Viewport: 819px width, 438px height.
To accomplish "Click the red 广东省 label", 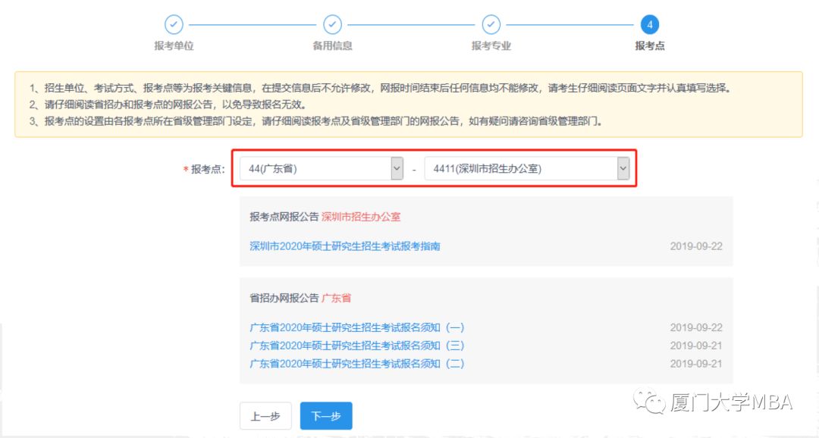I will click(338, 298).
